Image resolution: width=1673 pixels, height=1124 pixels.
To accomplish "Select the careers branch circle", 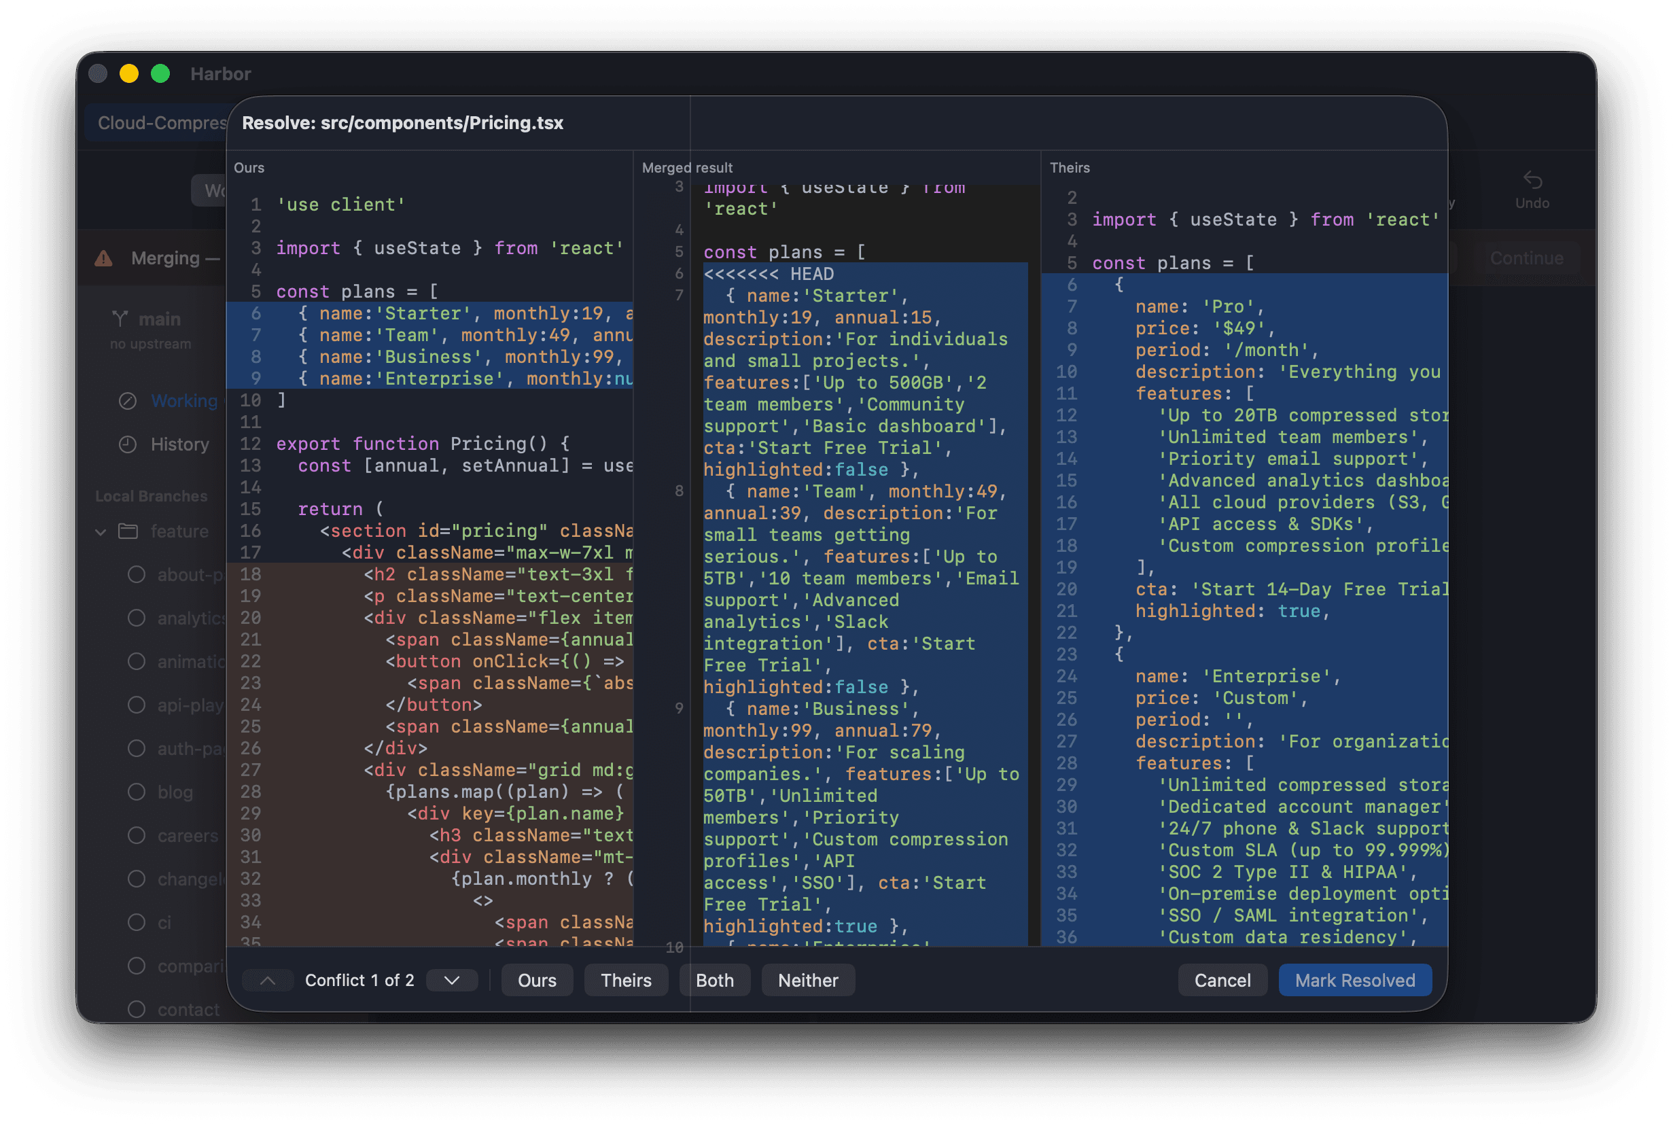I will 136,836.
